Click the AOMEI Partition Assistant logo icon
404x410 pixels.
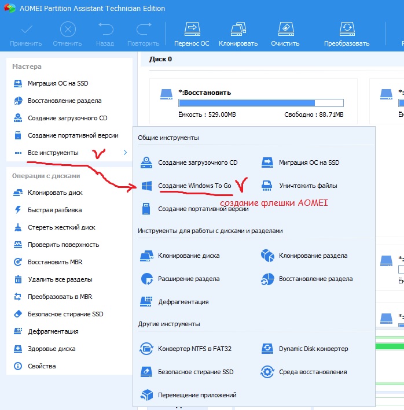[x=10, y=8]
